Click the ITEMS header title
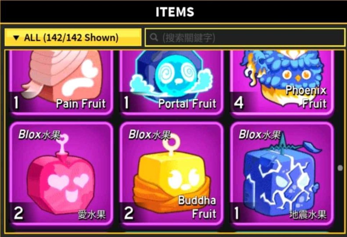Screen dimensions: 347x237 click(x=175, y=12)
